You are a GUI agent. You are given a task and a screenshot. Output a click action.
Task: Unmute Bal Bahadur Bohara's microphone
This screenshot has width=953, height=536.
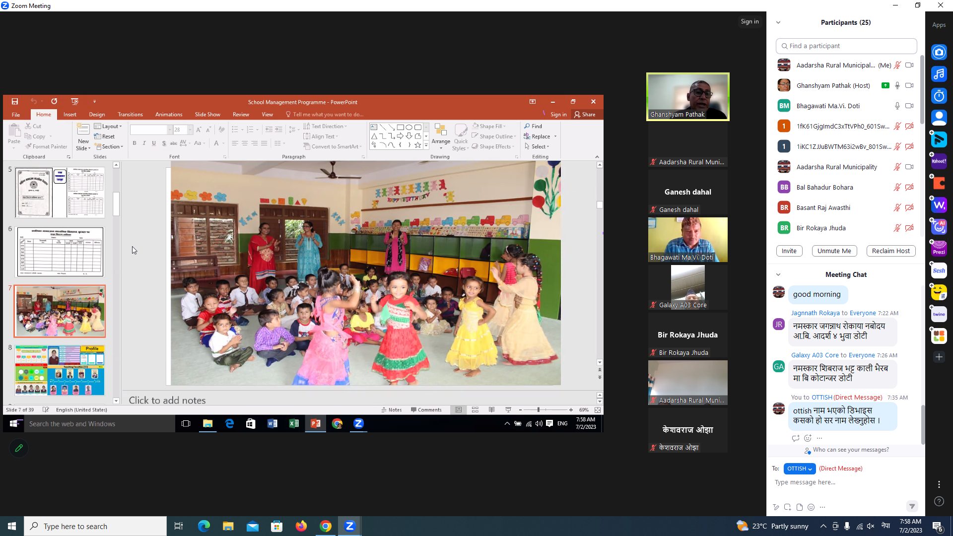tap(897, 187)
